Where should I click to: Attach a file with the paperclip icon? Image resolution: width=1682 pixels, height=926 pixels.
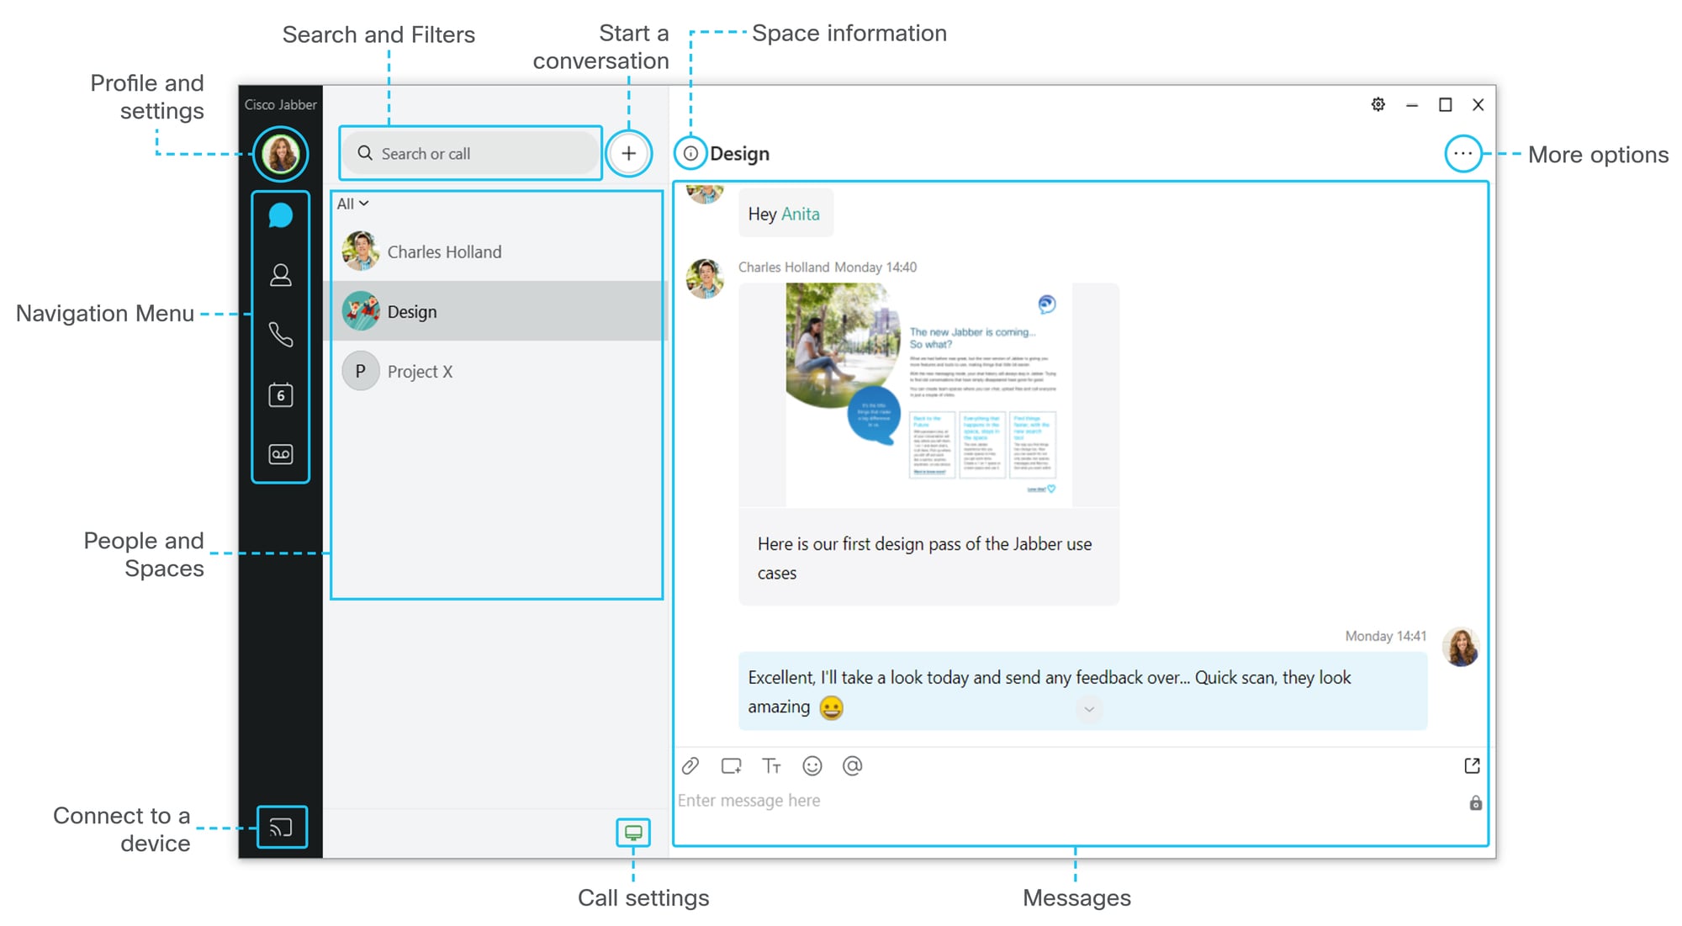click(x=690, y=766)
